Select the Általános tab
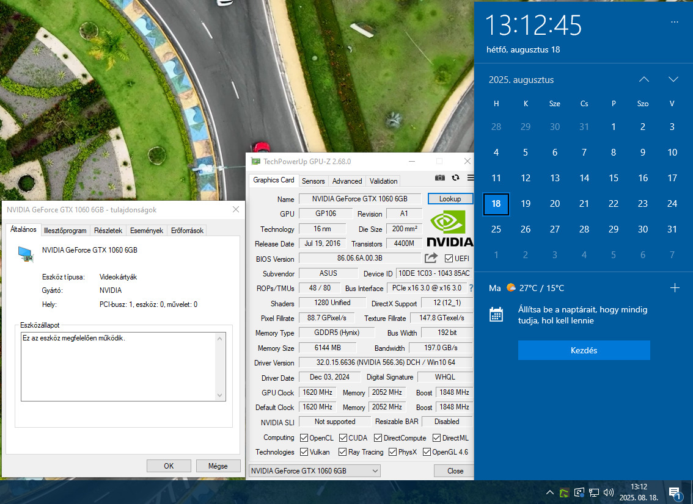693x504 pixels. pyautogui.click(x=23, y=229)
